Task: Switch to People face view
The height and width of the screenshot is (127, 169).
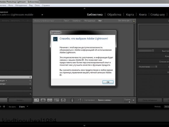Action: pos(63,100)
